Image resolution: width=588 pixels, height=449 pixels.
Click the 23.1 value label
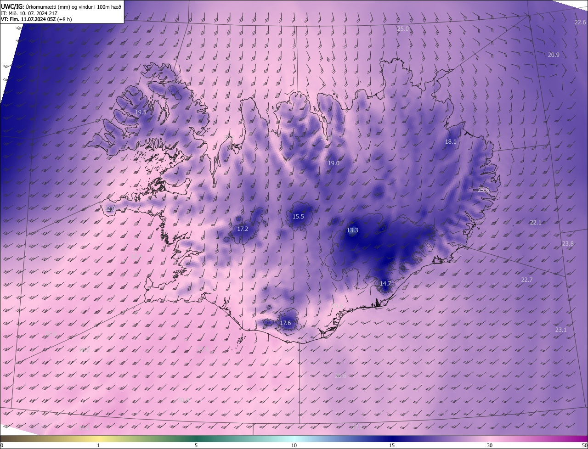coord(561,330)
